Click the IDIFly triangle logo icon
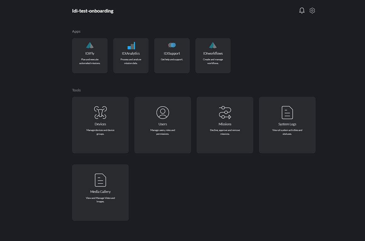Image resolution: width=365 pixels, height=241 pixels. [x=90, y=45]
